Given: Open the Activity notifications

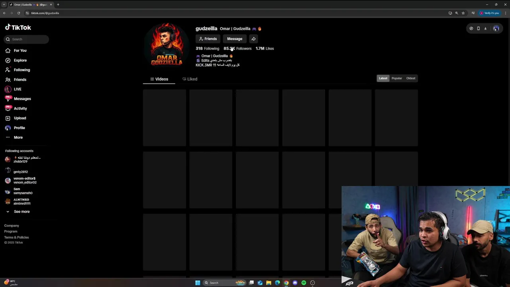Looking at the screenshot, I should [16, 108].
